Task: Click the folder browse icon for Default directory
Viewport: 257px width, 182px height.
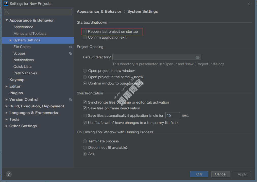Action: point(198,57)
